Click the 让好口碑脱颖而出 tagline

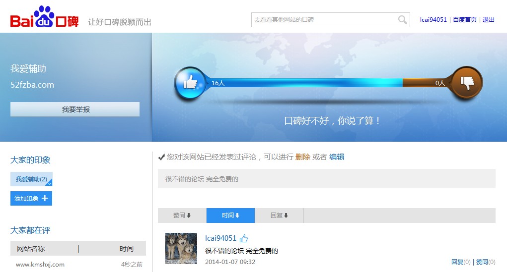pyautogui.click(x=120, y=22)
